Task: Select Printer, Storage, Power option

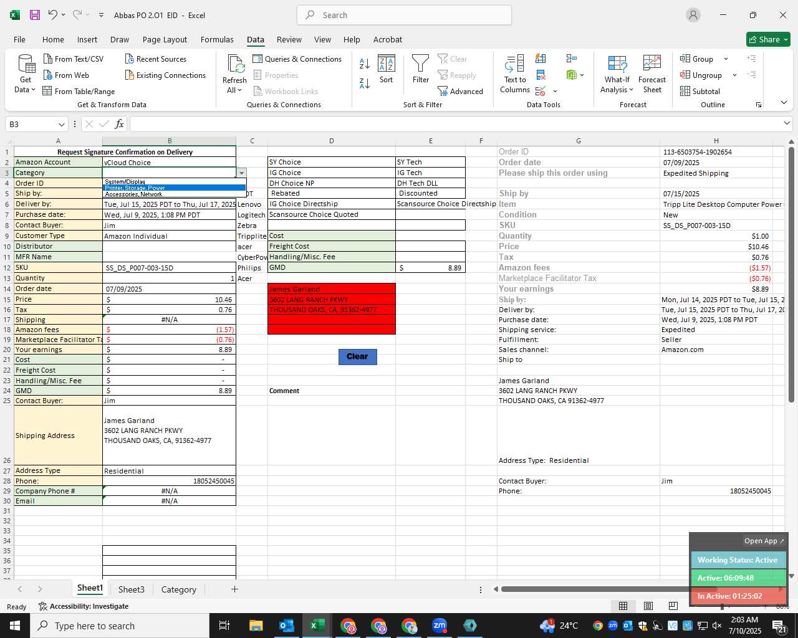Action: (x=174, y=188)
